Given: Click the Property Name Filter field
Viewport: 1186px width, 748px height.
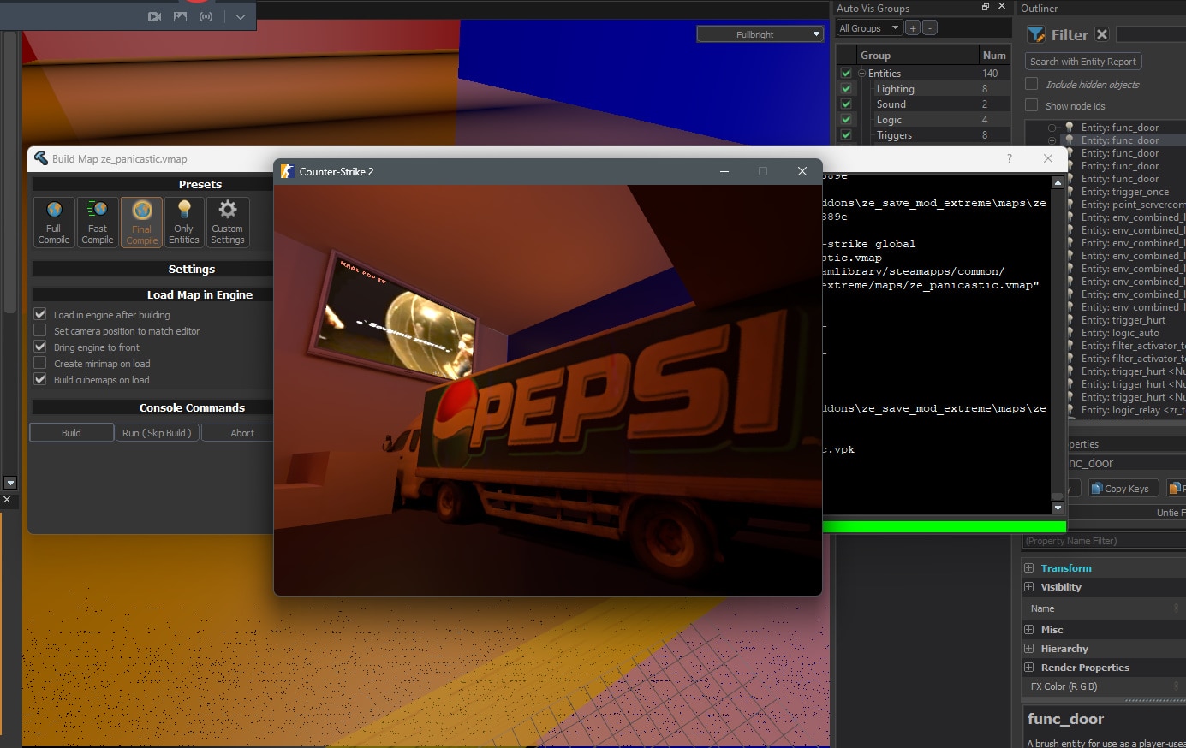Looking at the screenshot, I should click(x=1104, y=541).
